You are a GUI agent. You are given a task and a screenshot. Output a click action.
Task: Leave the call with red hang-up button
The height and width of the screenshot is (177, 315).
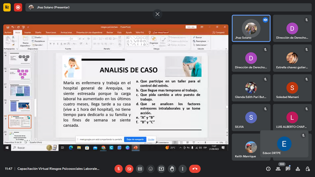tap(195, 169)
